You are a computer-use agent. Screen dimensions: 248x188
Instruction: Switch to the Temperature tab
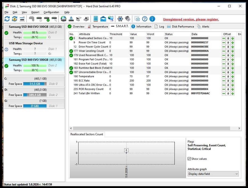coord(98,27)
